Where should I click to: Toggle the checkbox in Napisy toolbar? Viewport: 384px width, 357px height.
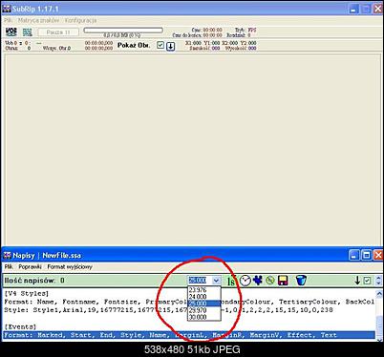pyautogui.click(x=367, y=281)
